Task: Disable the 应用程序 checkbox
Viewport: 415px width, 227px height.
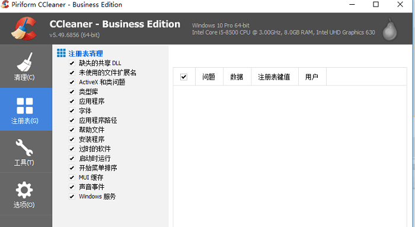Action: click(x=72, y=101)
